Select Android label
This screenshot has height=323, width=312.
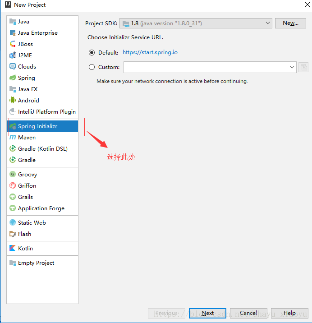28,100
